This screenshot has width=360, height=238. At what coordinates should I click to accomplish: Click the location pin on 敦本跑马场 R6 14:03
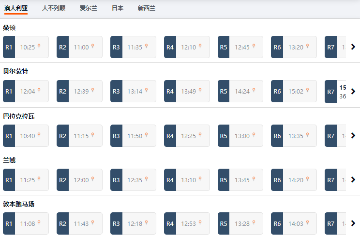tap(307, 223)
